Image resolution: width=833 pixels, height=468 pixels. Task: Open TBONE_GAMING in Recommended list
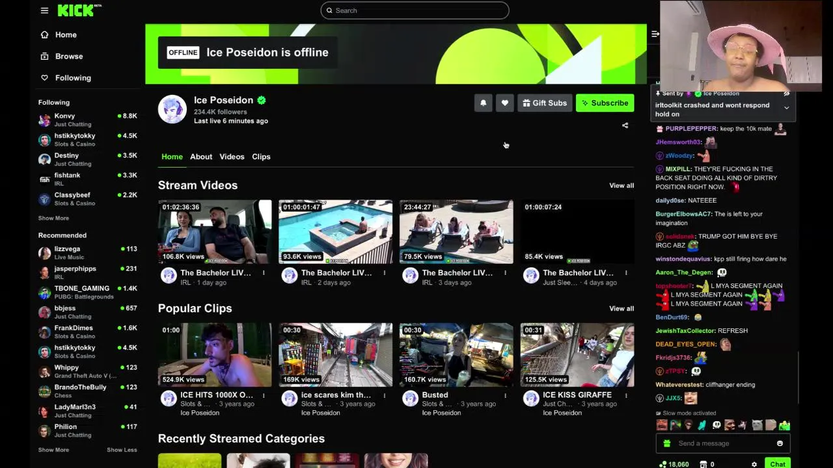[x=87, y=292]
